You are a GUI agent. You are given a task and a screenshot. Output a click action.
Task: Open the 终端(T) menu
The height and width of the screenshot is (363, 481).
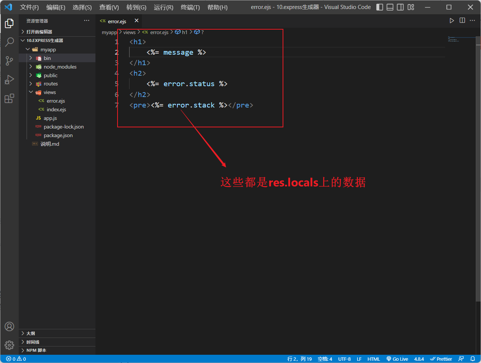pyautogui.click(x=190, y=7)
